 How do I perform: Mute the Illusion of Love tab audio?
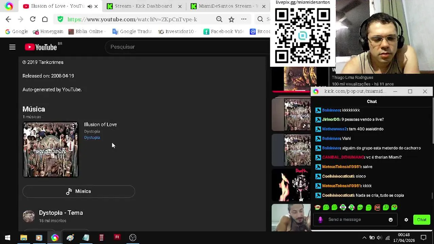tap(90, 6)
